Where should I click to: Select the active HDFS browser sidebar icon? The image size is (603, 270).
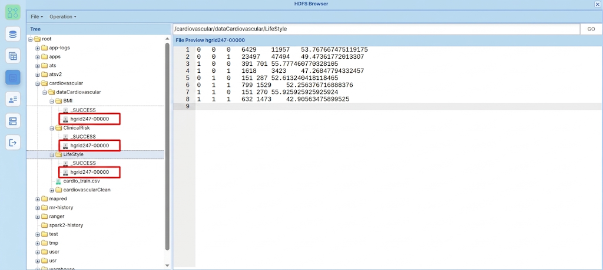tap(13, 77)
